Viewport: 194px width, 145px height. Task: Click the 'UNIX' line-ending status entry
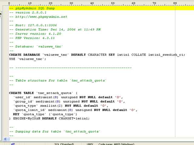(90, 144)
